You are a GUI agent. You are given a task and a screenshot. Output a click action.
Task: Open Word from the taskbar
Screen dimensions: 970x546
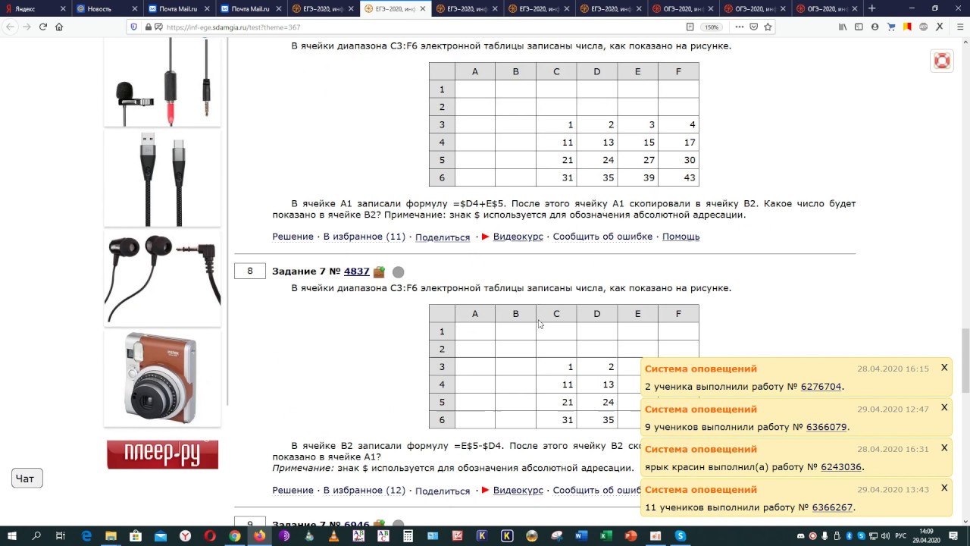click(x=582, y=536)
